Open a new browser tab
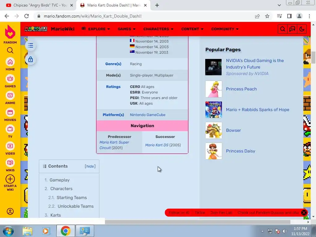316x237 pixels. [x=157, y=6]
